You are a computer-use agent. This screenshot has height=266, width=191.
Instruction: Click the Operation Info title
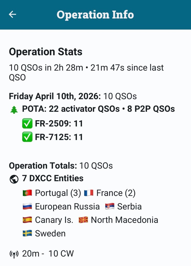point(95,15)
